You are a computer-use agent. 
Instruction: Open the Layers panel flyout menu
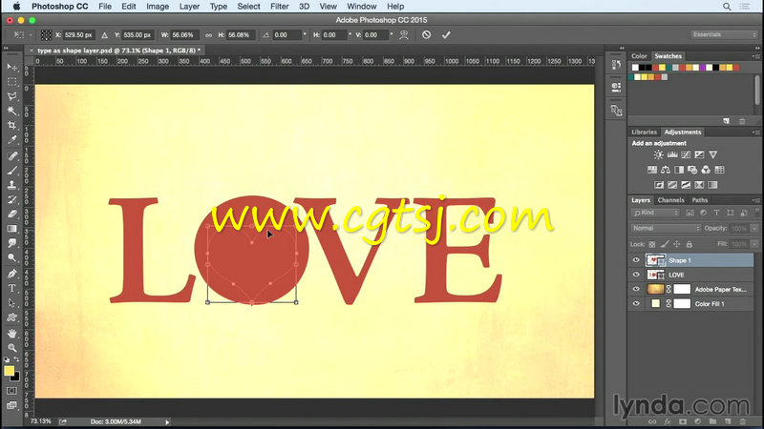pyautogui.click(x=755, y=200)
